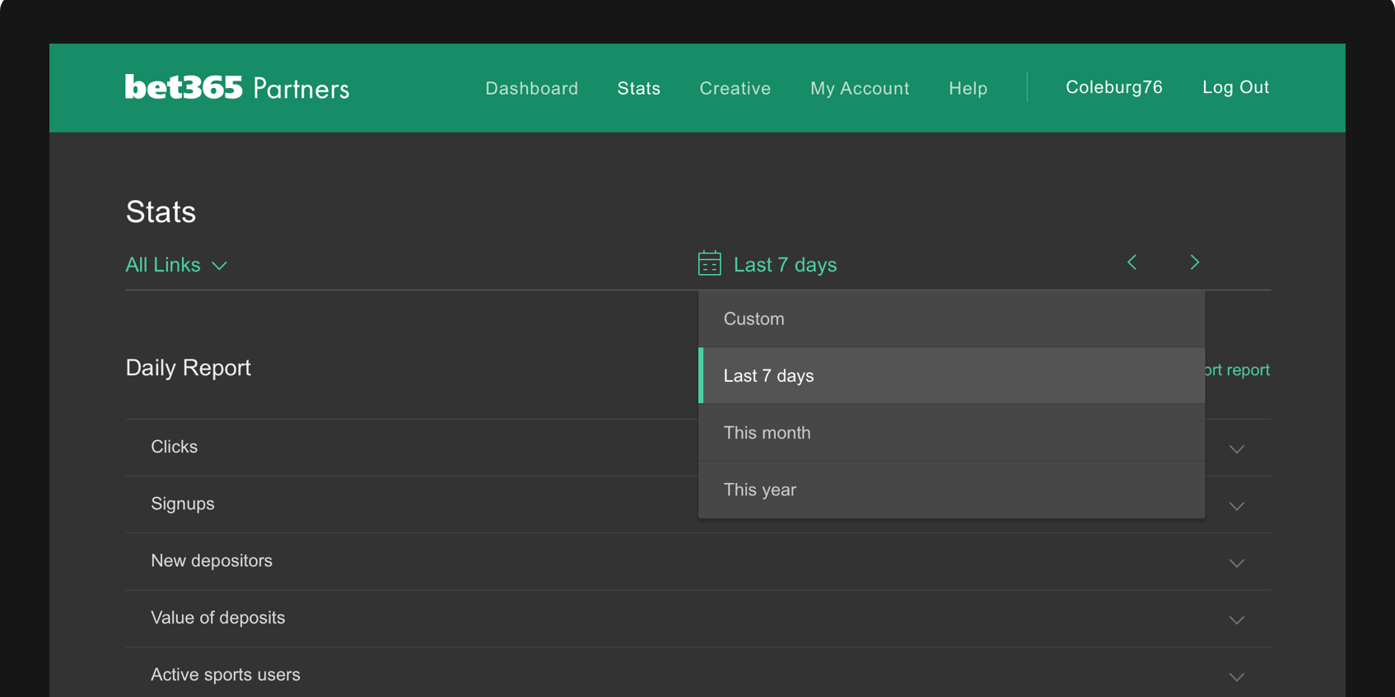
Task: Open the All Links dropdown
Action: pos(175,265)
